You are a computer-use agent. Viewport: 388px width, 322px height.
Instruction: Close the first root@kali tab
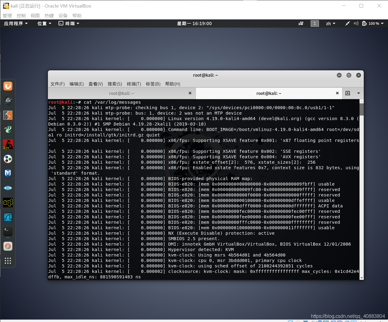tap(190, 93)
